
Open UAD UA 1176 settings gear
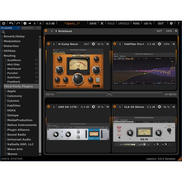point(93,107)
